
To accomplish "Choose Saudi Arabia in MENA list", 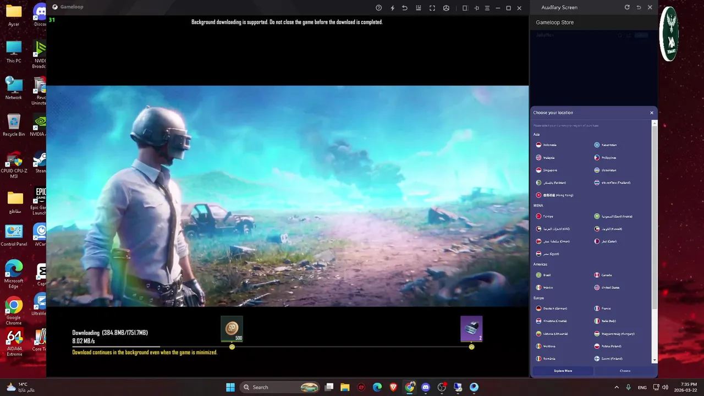I will click(613, 216).
